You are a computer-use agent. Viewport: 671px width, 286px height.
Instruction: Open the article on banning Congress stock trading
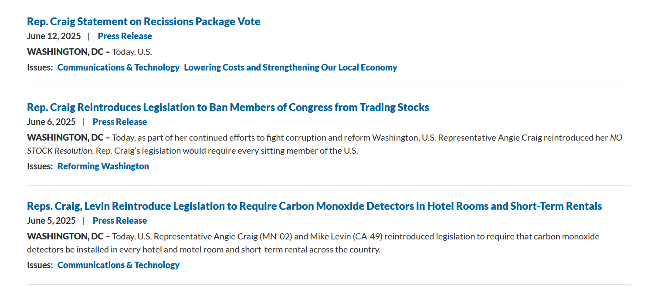click(x=228, y=107)
